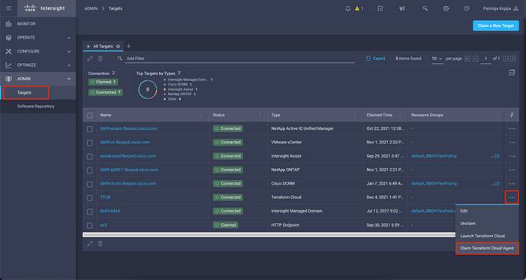Choose Claim Terraform Cloud Agent

pos(487,248)
